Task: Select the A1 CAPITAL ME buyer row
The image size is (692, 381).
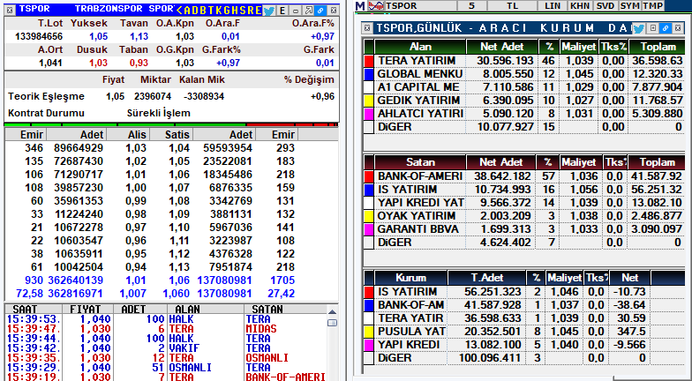Action: point(524,87)
